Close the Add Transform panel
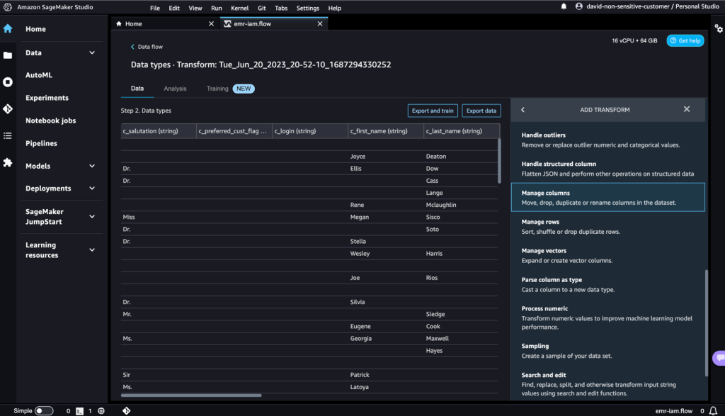Screen dimensions: 725x416 (x=686, y=110)
